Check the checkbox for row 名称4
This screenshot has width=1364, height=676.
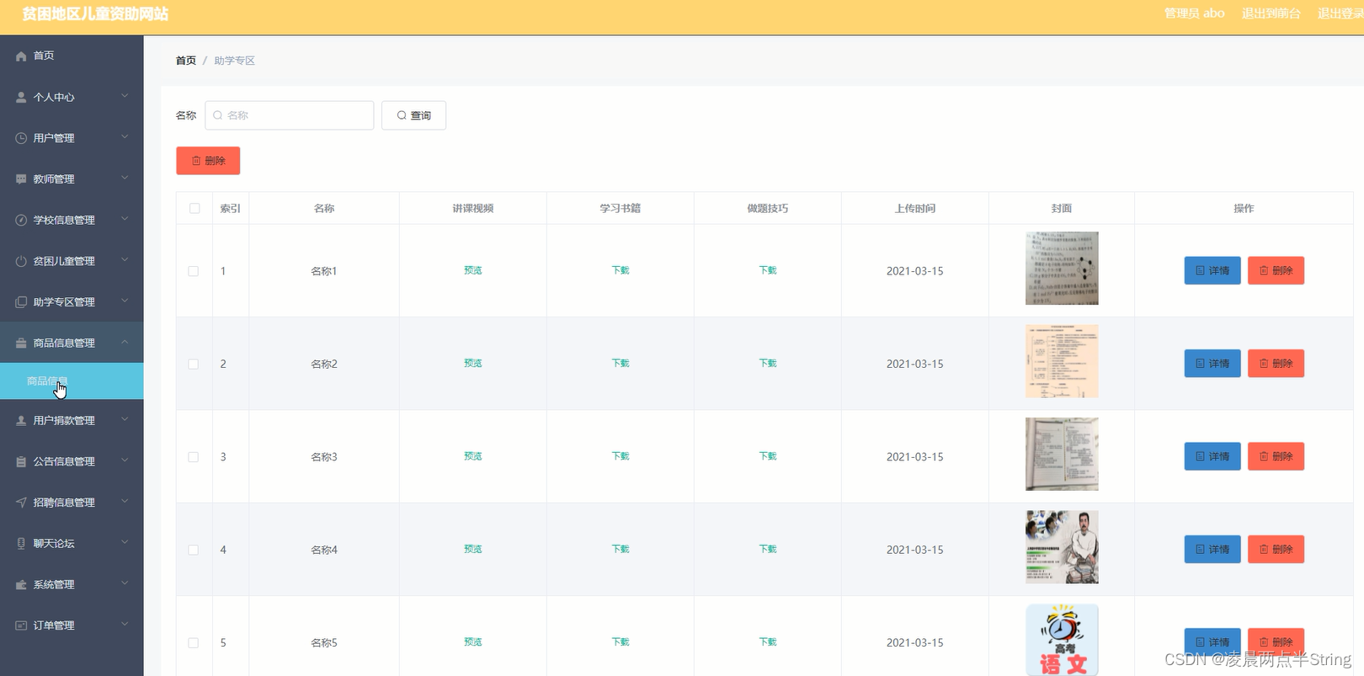(x=194, y=550)
